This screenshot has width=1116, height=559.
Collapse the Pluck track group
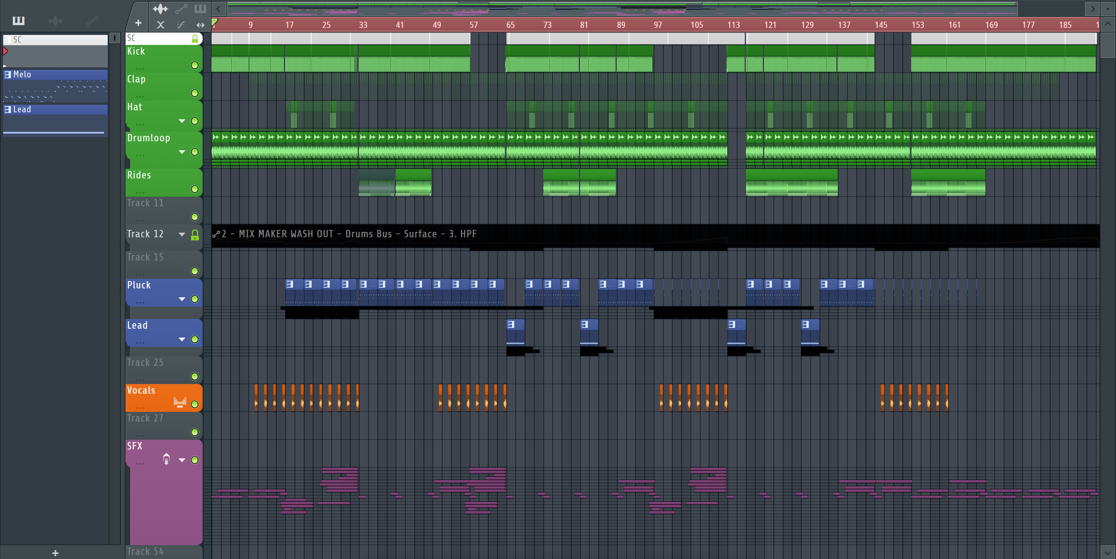pos(182,299)
